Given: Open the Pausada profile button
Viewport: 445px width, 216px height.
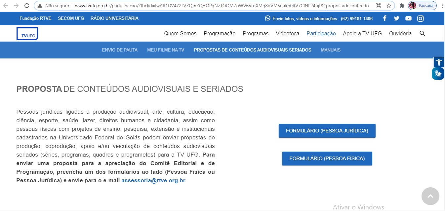Looking at the screenshot, I should [x=422, y=6].
